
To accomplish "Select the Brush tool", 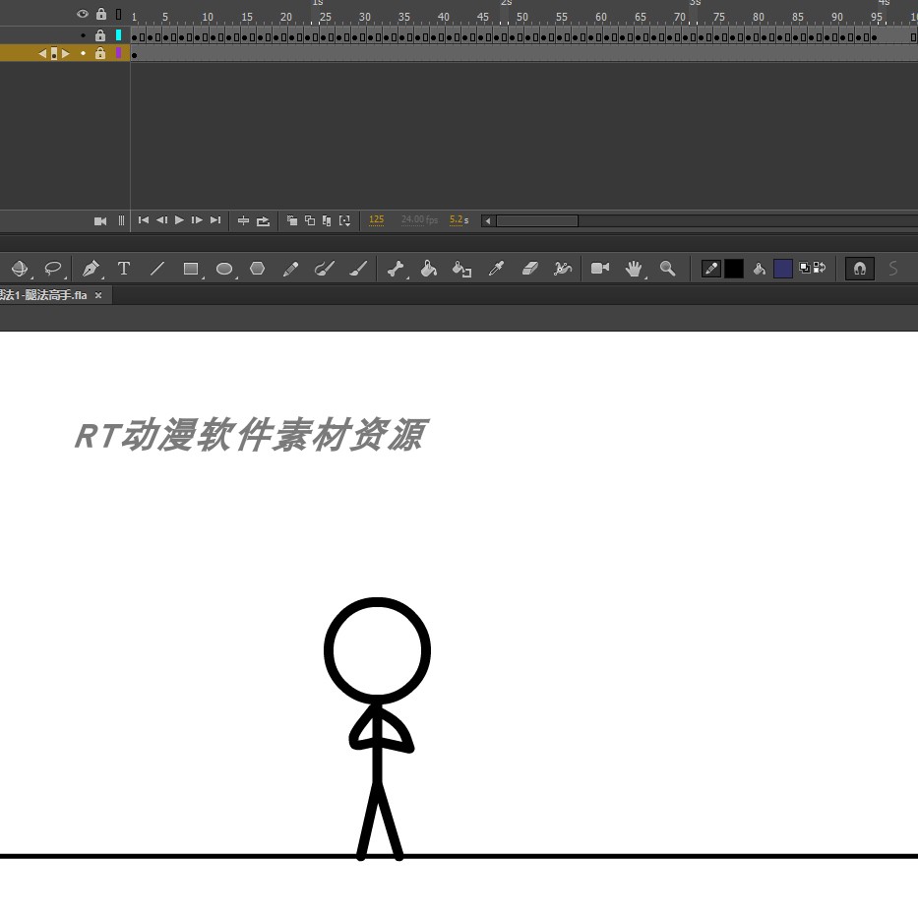I will click(358, 269).
